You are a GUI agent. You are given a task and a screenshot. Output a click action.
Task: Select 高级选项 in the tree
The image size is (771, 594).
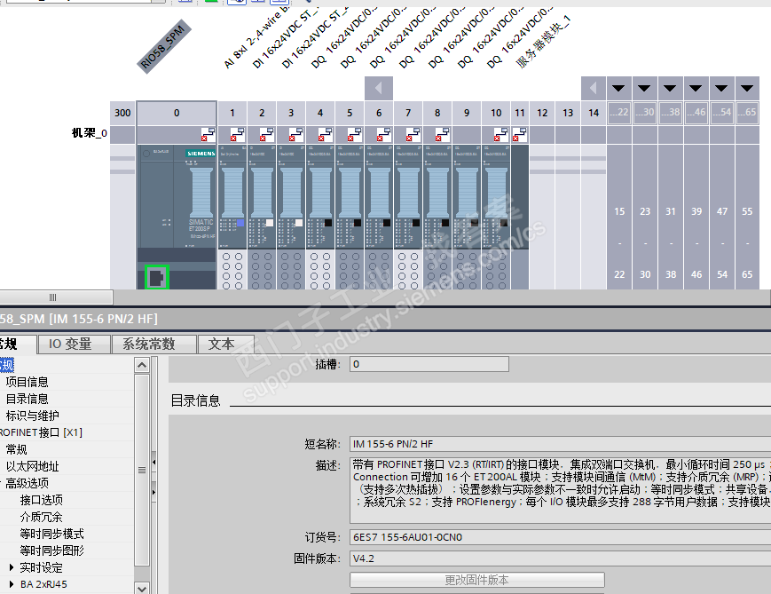coord(27,483)
